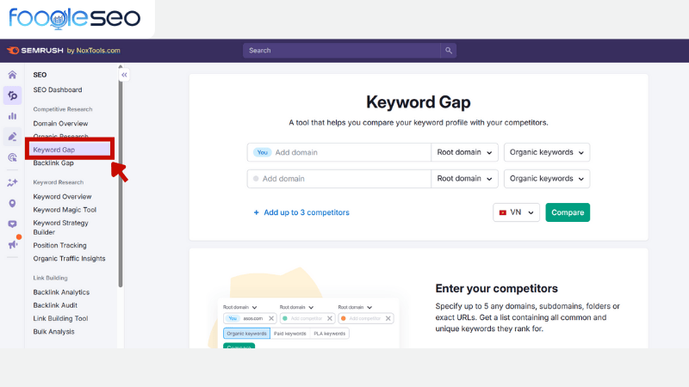689x387 pixels.
Task: Collapse the sidebar with double-chevron icon
Action: [x=124, y=76]
